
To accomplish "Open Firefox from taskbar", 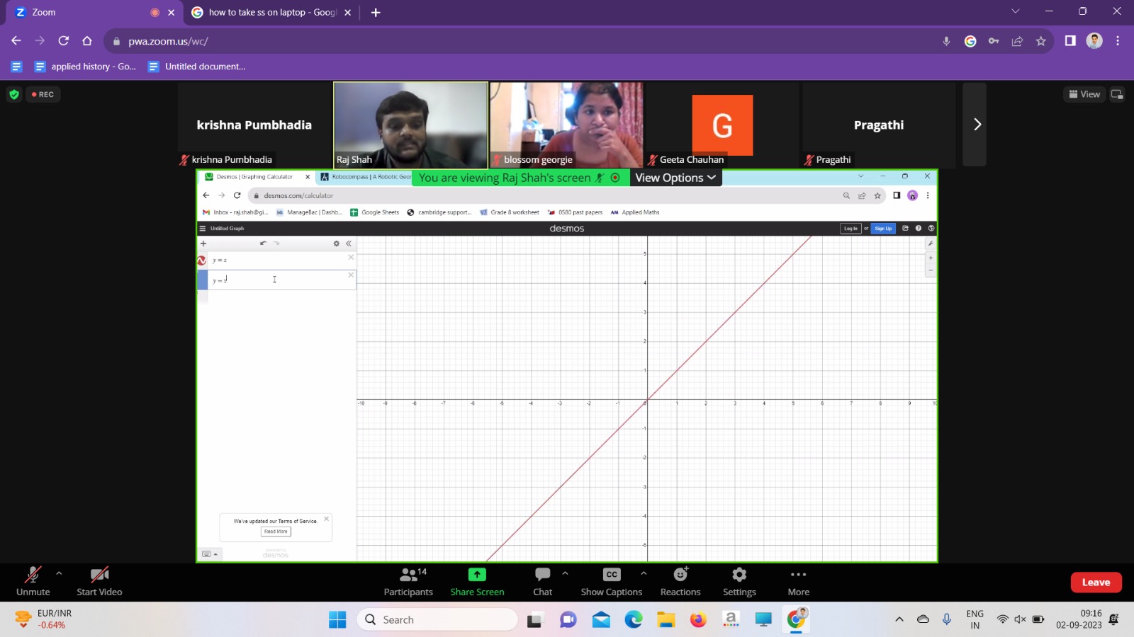I will (698, 620).
